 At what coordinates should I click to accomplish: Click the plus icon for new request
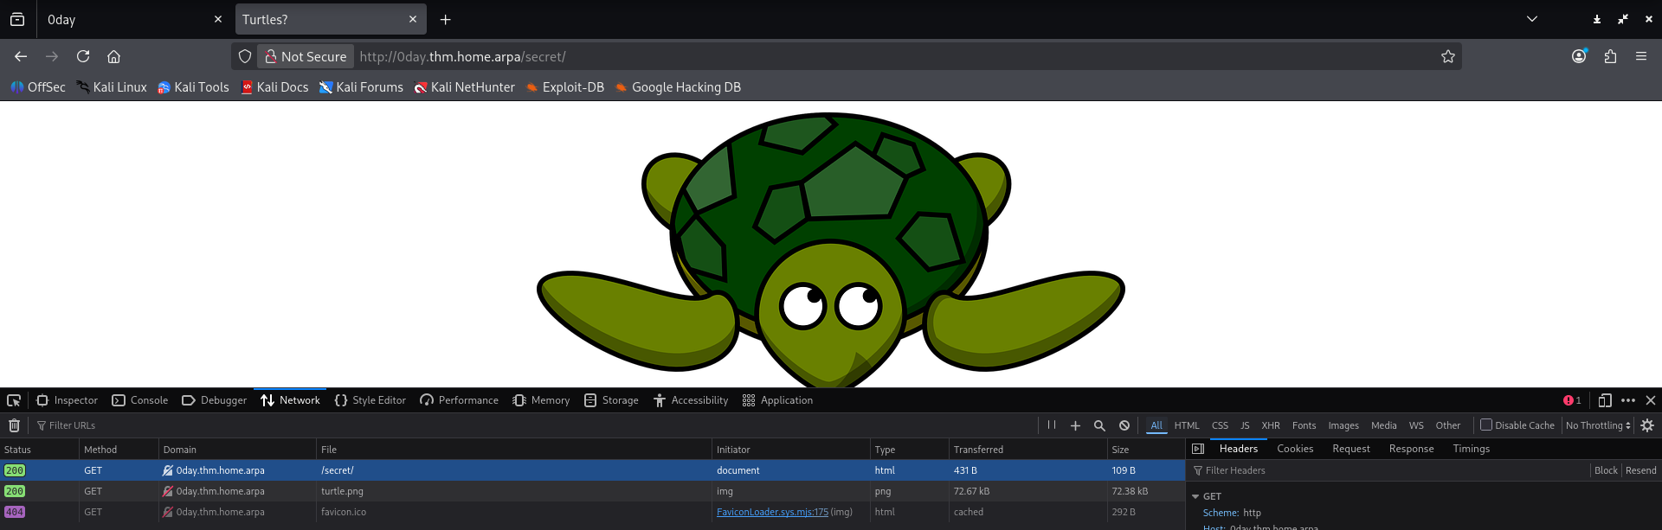(x=1075, y=425)
